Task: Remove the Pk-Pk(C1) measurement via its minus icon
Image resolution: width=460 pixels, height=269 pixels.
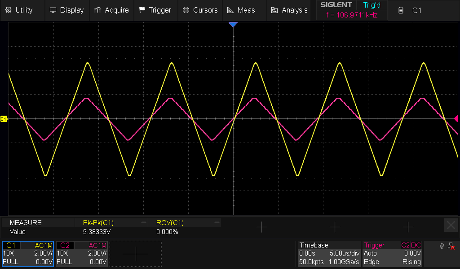Action: [x=143, y=222]
